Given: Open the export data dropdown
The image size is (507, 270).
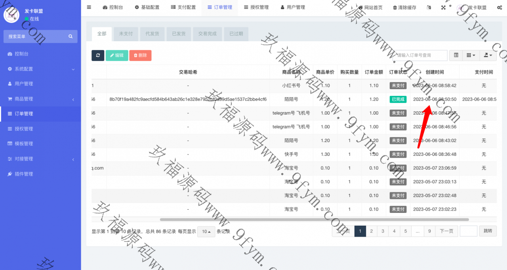Looking at the screenshot, I should point(488,56).
